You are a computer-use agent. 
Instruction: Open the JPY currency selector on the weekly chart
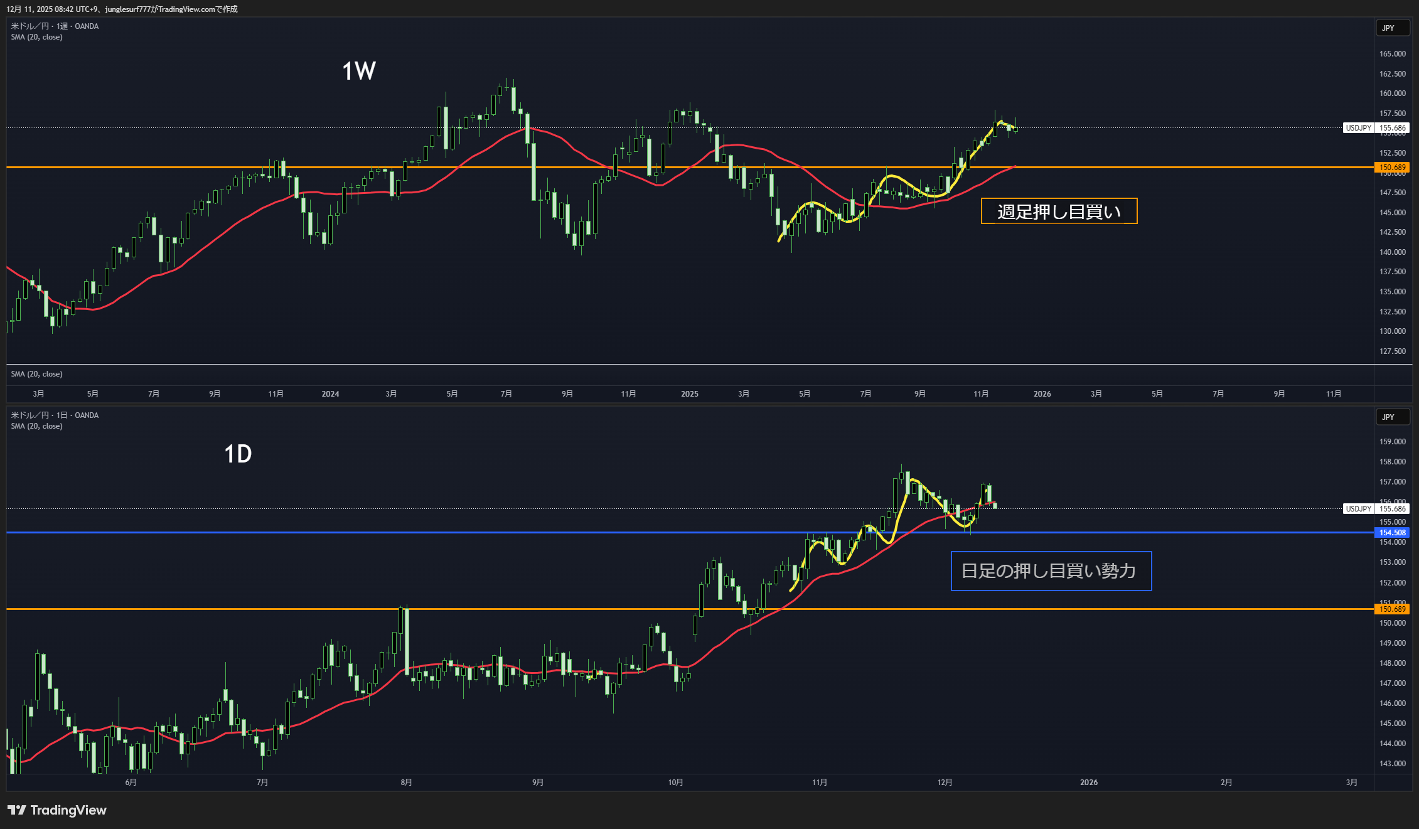1393,28
